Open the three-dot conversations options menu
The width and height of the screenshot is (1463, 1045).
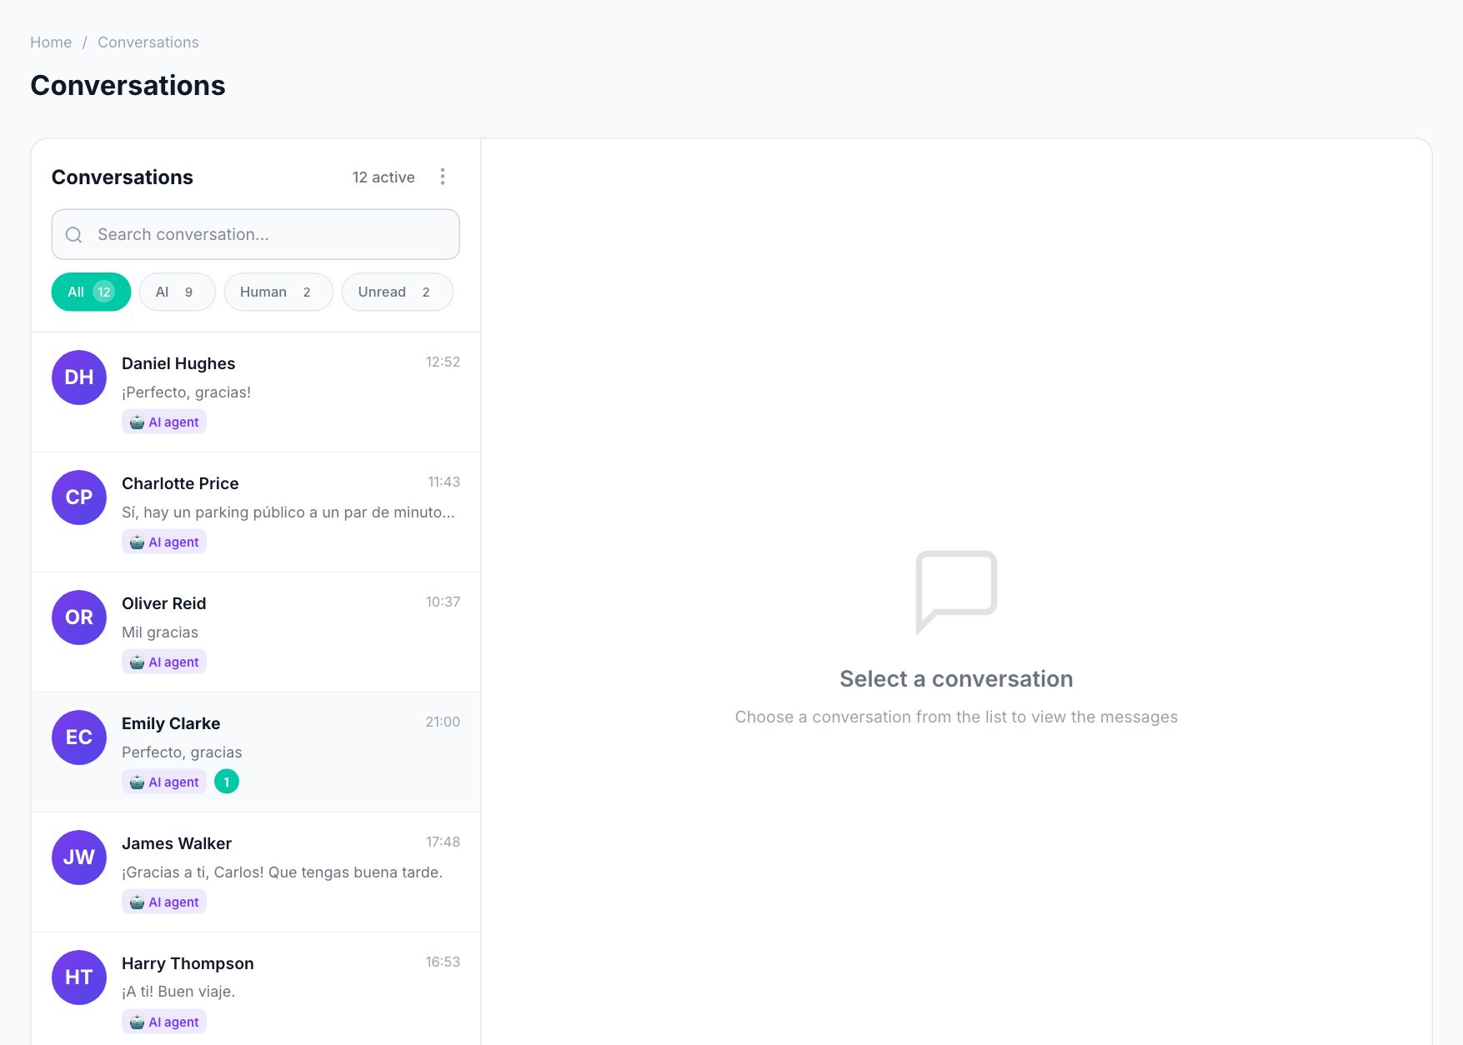click(x=443, y=177)
